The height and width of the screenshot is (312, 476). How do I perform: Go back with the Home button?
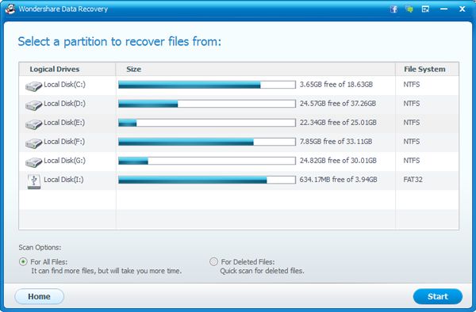pyautogui.click(x=39, y=296)
